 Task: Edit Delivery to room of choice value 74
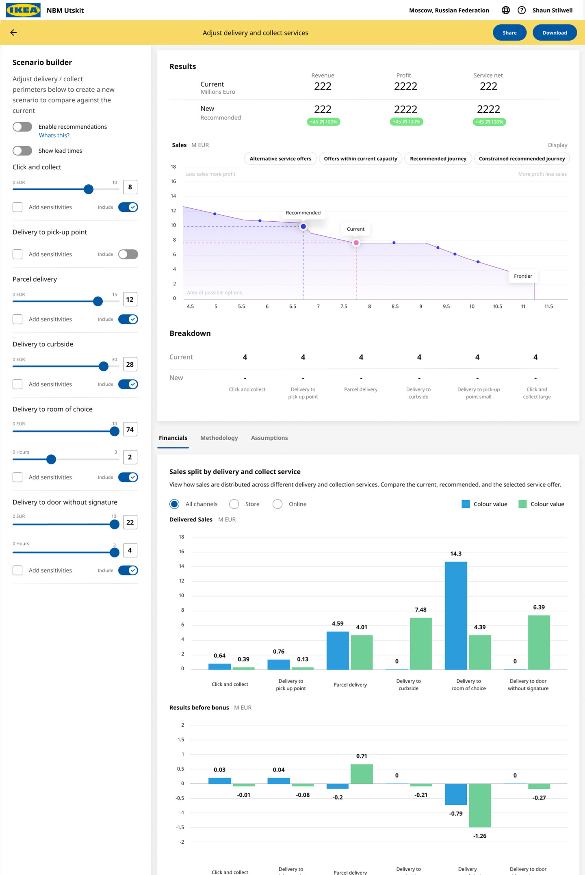click(130, 429)
